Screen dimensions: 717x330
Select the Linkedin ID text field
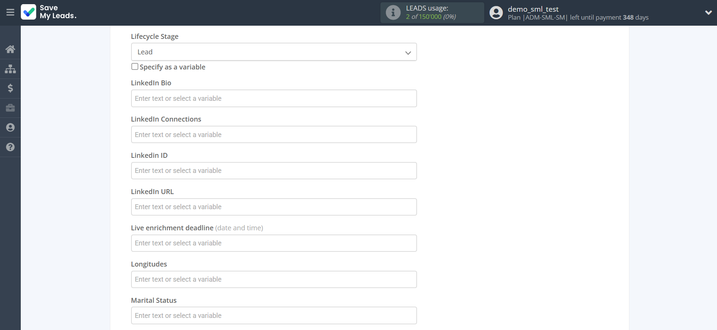coord(274,171)
